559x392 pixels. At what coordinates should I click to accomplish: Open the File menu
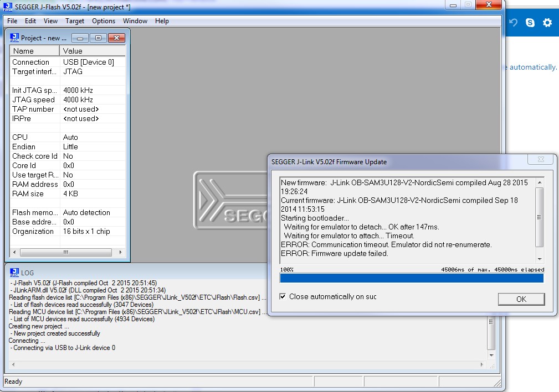coord(12,21)
